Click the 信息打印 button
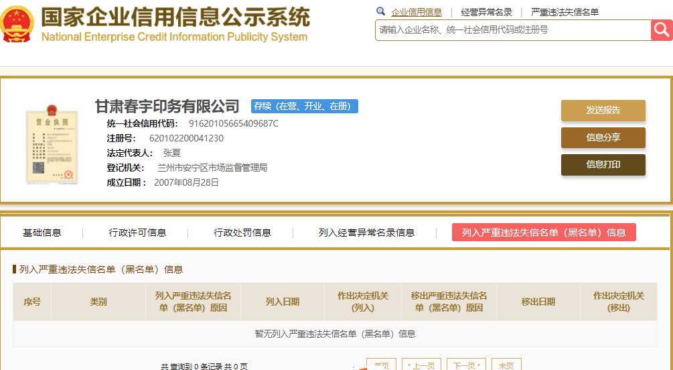The height and width of the screenshot is (370, 673). click(x=603, y=165)
